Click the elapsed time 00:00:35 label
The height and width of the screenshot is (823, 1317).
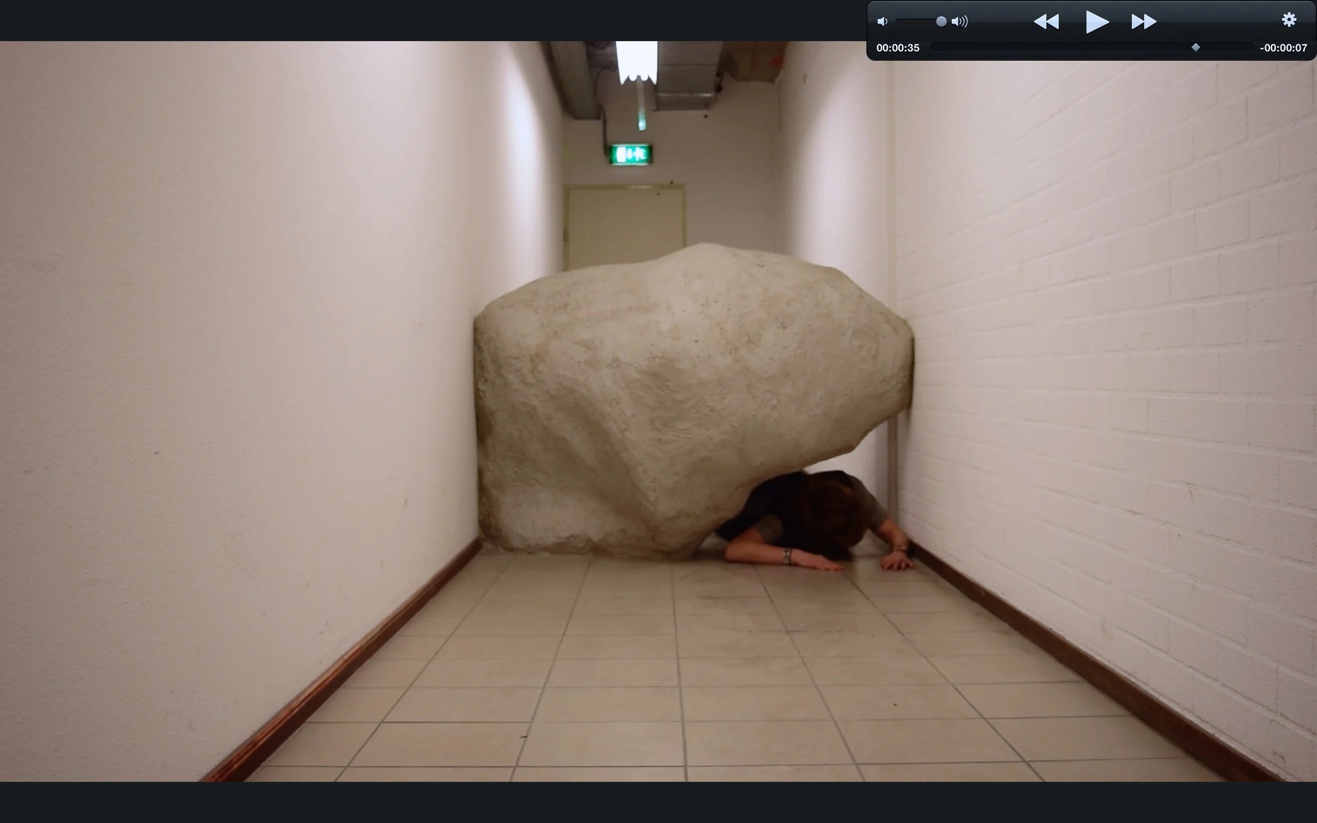[897, 47]
